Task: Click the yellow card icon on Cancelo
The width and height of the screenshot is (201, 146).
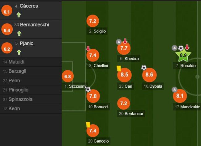Action: point(88,125)
